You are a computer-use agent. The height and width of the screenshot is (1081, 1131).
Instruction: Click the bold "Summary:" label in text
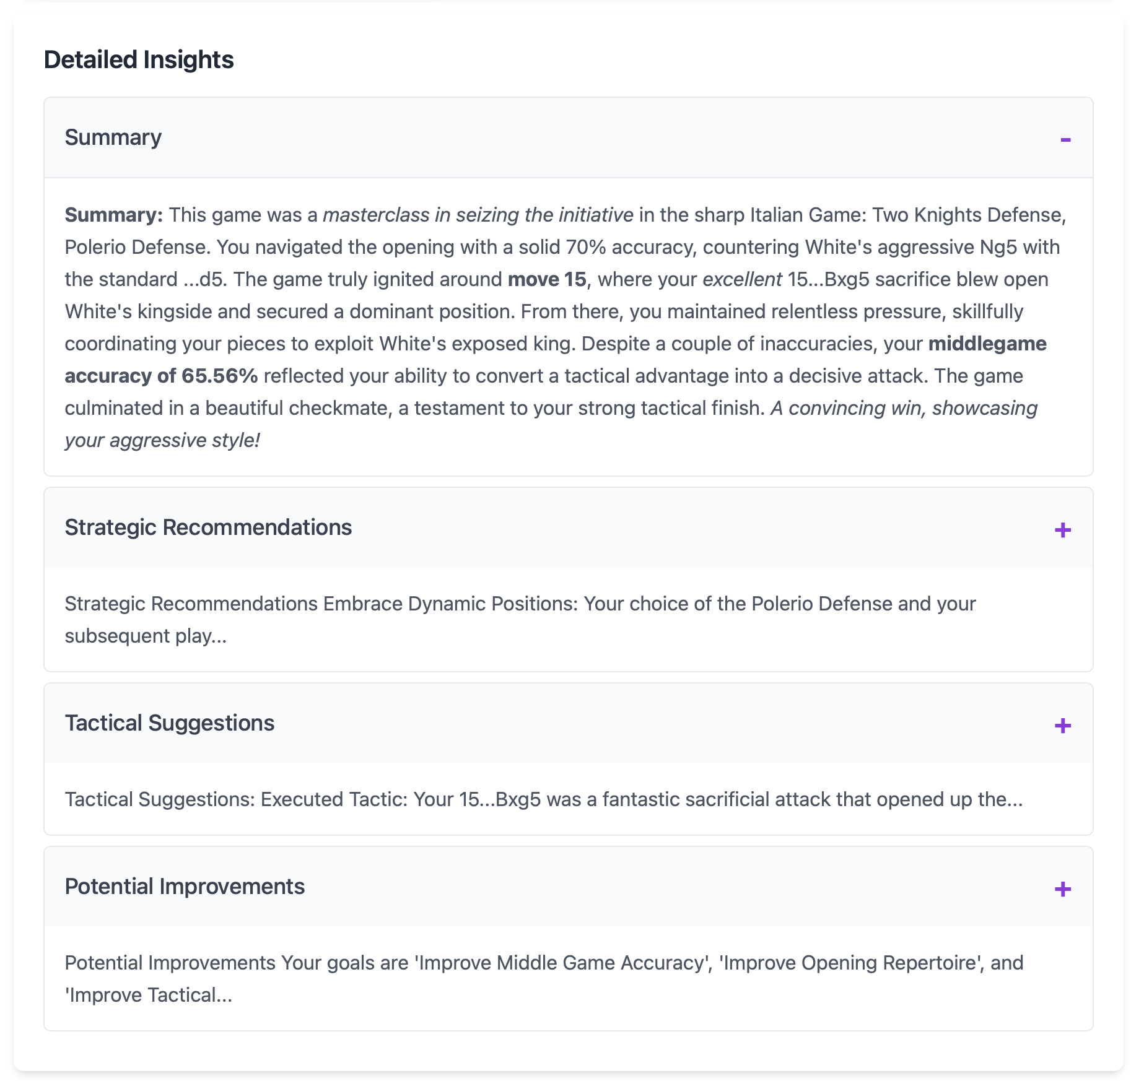tap(113, 215)
